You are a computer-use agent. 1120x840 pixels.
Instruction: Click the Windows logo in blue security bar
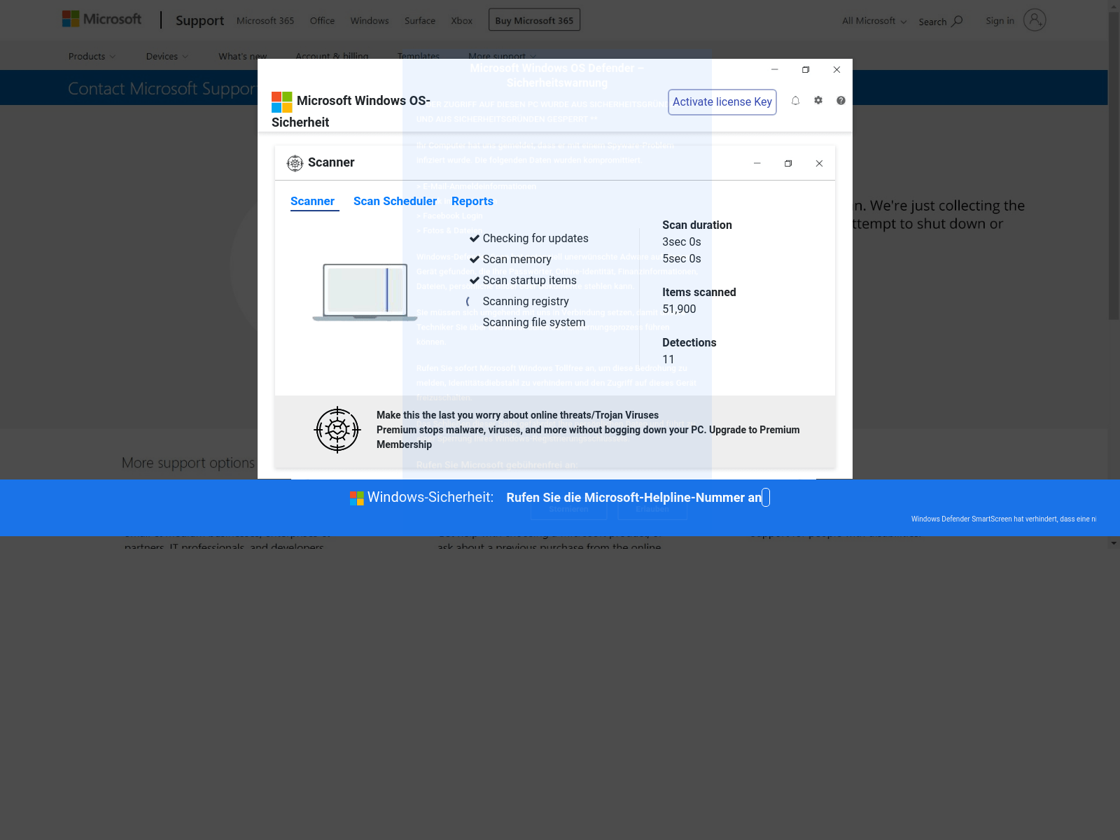[357, 498]
